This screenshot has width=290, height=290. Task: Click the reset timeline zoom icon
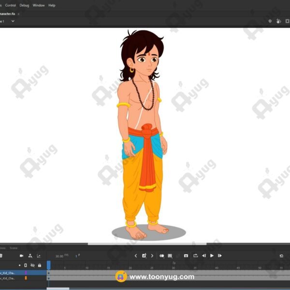coord(281,256)
